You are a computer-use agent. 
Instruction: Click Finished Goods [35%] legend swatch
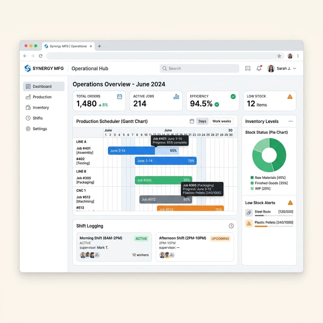click(252, 183)
